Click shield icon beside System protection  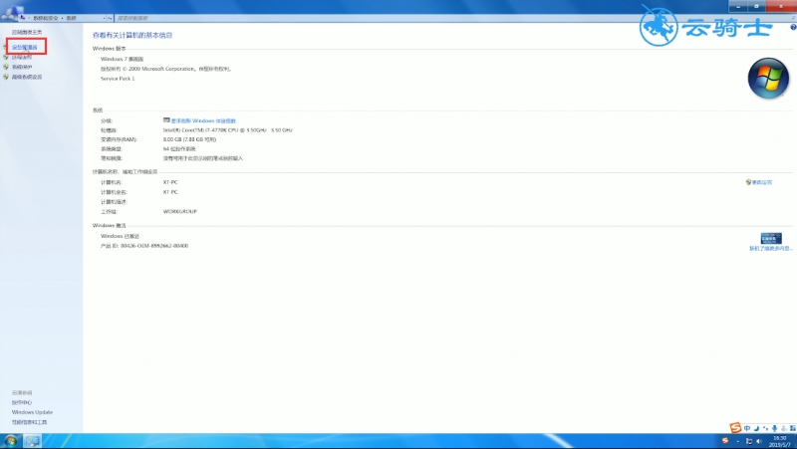(x=6, y=67)
